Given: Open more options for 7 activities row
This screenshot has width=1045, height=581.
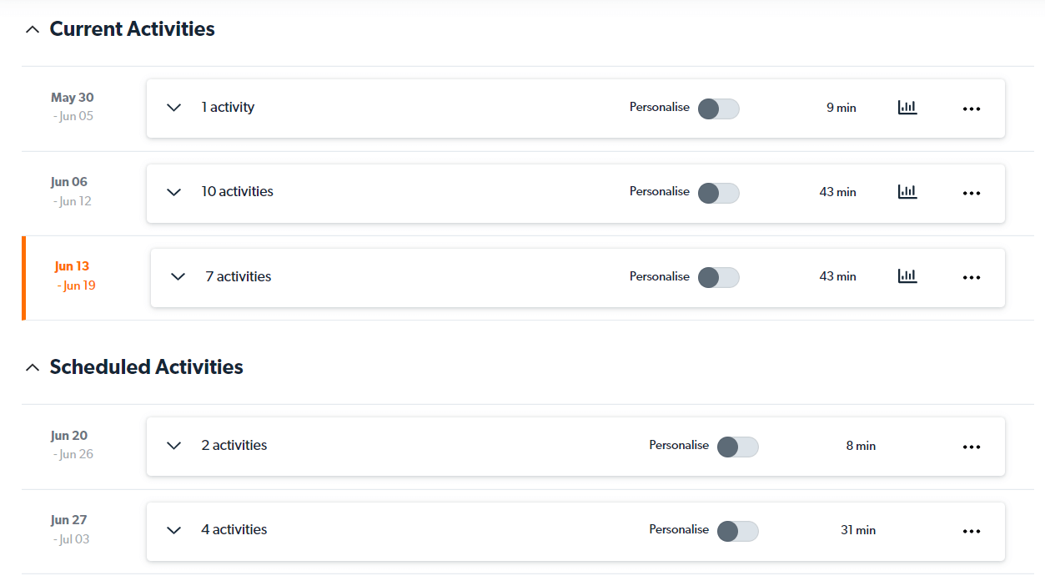Looking at the screenshot, I should (971, 277).
